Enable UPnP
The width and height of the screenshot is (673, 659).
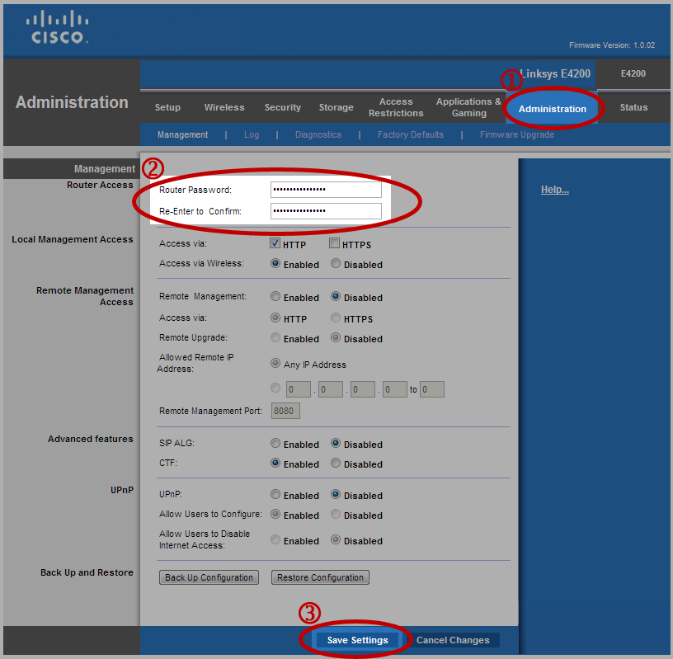(x=275, y=495)
